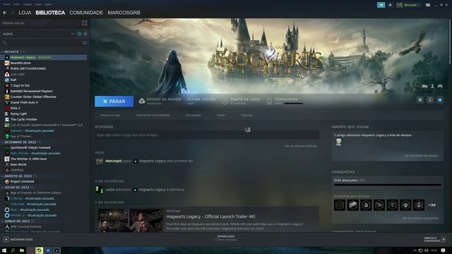Open the LOJA tab

25,13
